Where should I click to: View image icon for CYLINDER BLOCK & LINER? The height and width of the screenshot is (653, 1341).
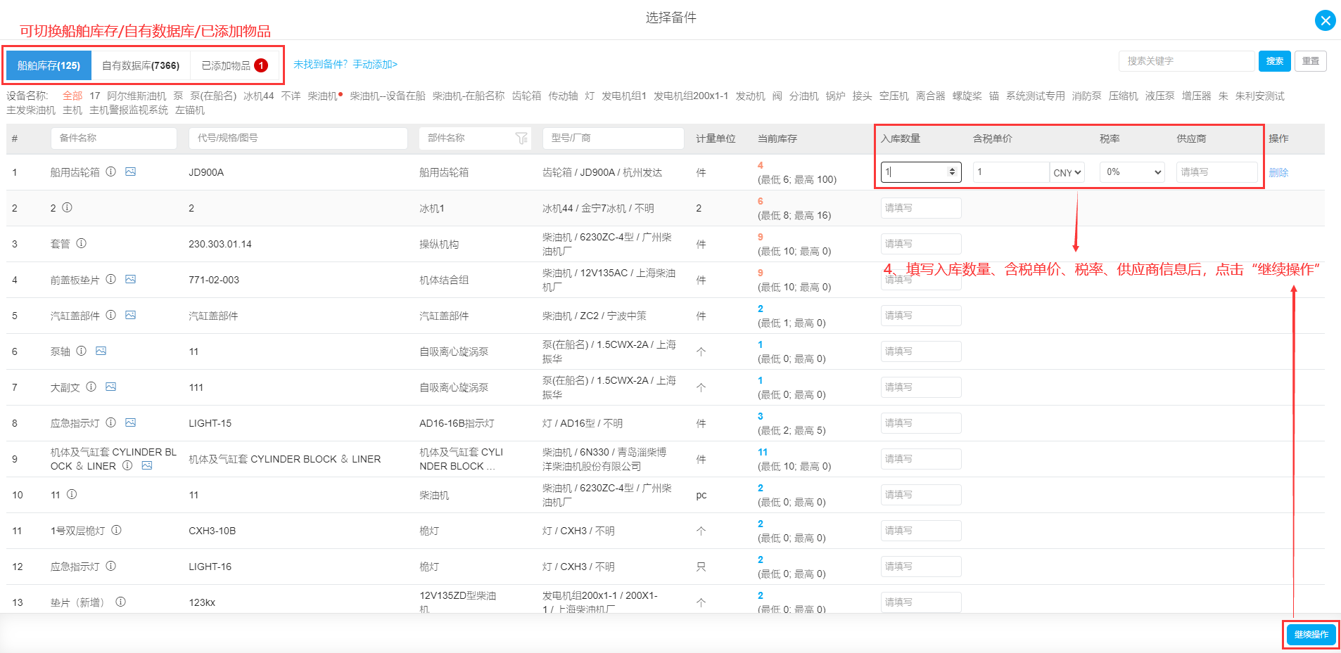point(146,465)
